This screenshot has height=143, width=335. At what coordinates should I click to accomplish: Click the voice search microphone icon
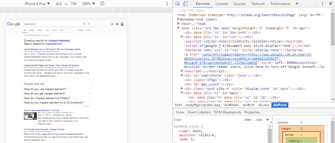[x=84, y=24]
